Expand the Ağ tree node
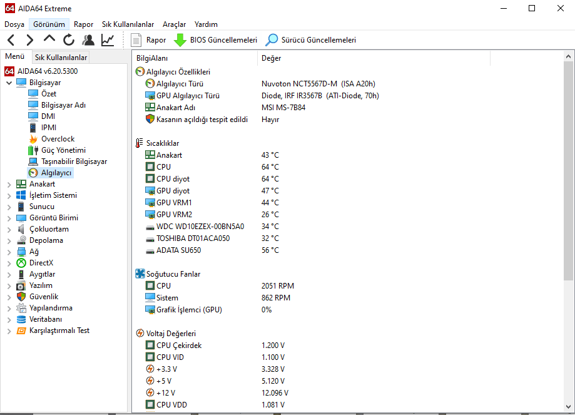 pos(9,252)
